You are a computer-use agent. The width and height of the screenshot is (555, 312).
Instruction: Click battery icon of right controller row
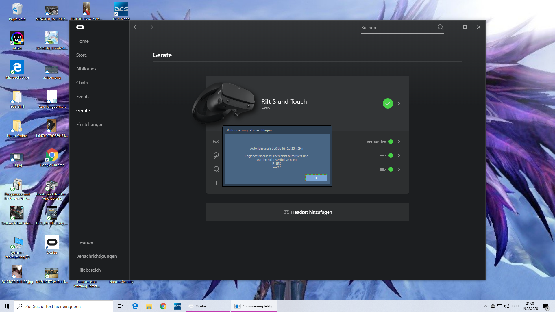(383, 169)
